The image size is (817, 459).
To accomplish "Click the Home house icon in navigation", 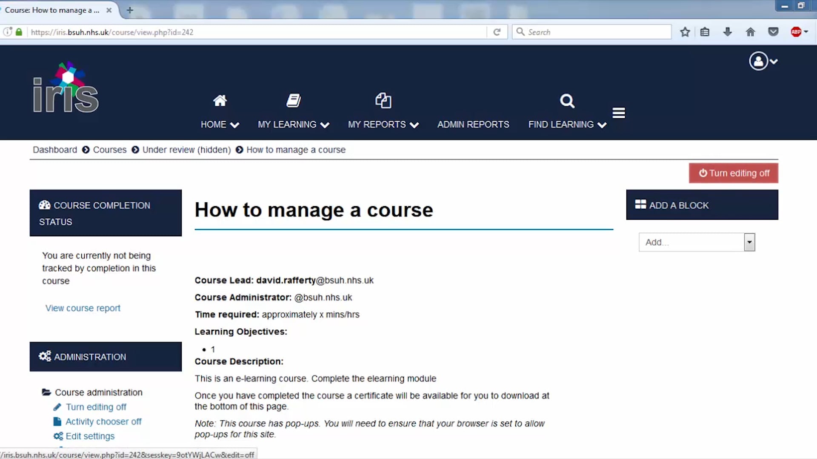I will pyautogui.click(x=220, y=101).
